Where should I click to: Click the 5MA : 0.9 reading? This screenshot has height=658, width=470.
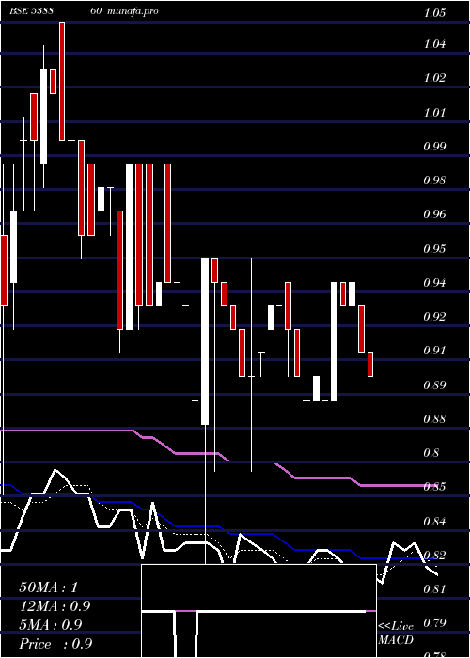pos(51,625)
